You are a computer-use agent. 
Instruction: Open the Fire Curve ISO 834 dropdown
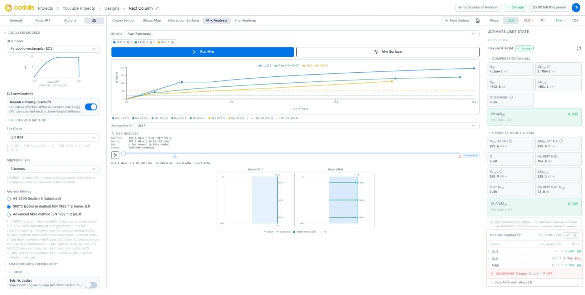click(53, 137)
